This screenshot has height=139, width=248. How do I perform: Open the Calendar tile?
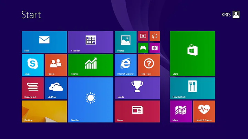pos(91,42)
